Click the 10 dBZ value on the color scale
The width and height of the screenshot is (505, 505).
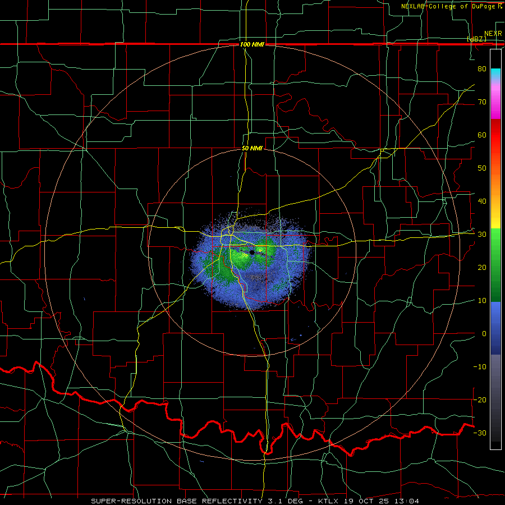coord(482,301)
